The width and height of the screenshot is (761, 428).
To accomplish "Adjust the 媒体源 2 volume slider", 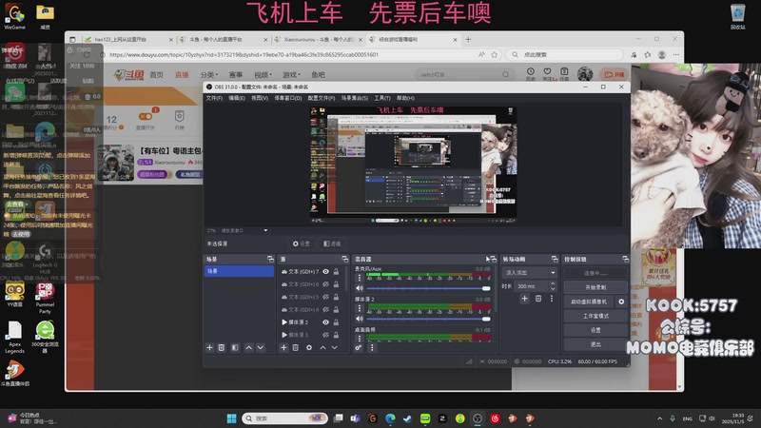I will [428, 319].
